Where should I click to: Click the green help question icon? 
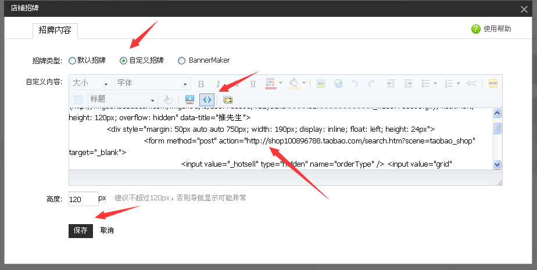(x=476, y=29)
